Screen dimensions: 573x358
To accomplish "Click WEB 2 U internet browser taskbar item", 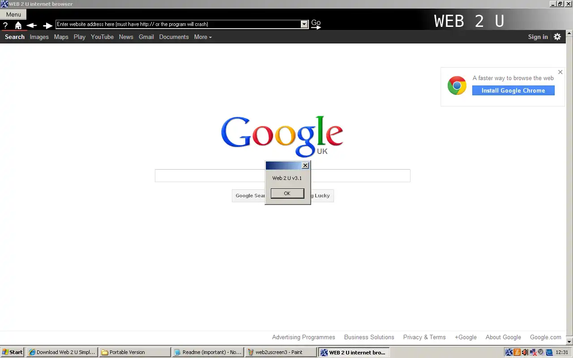I will pos(354,352).
